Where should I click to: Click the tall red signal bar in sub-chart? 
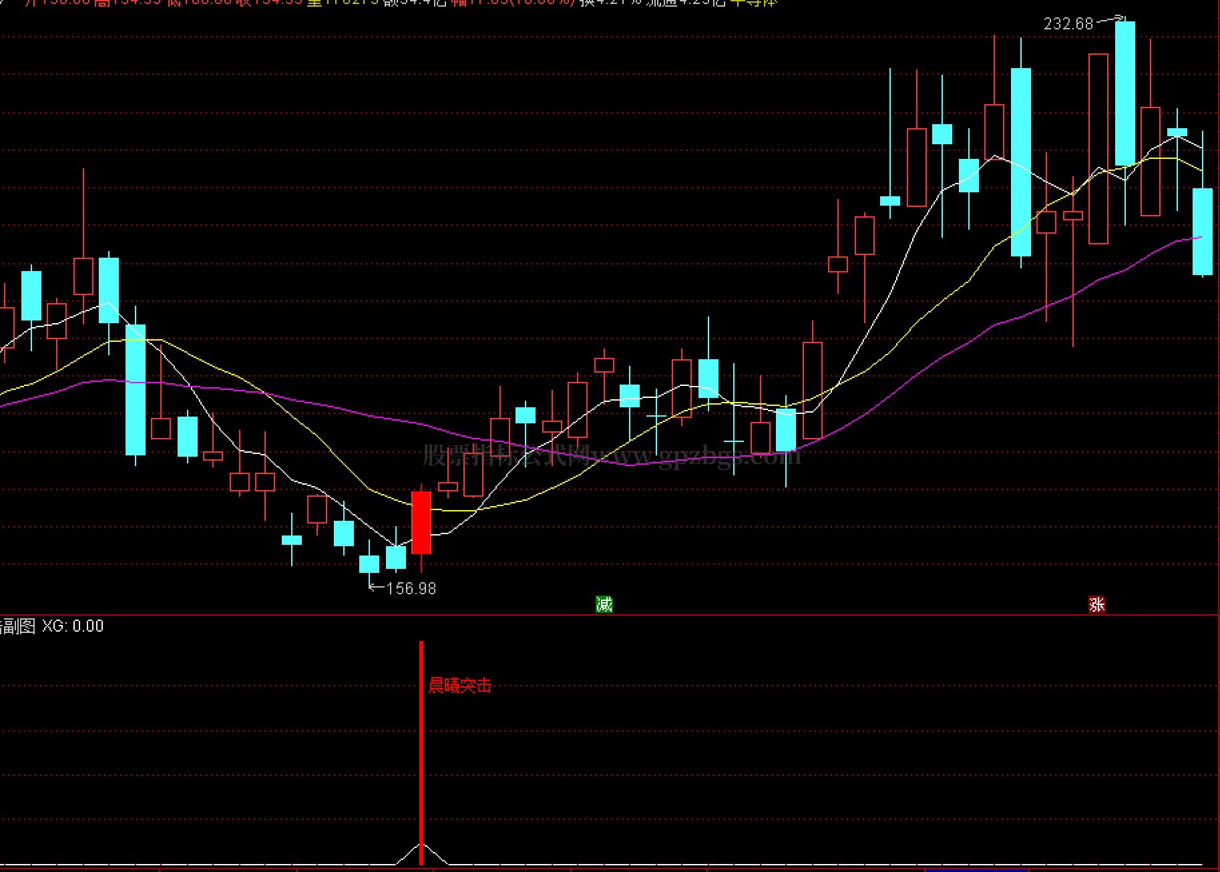(x=421, y=753)
